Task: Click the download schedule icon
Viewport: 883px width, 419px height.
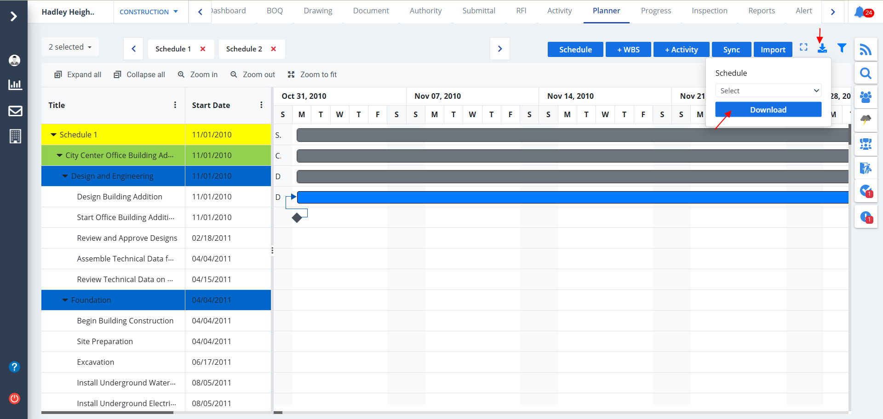Action: [822, 48]
